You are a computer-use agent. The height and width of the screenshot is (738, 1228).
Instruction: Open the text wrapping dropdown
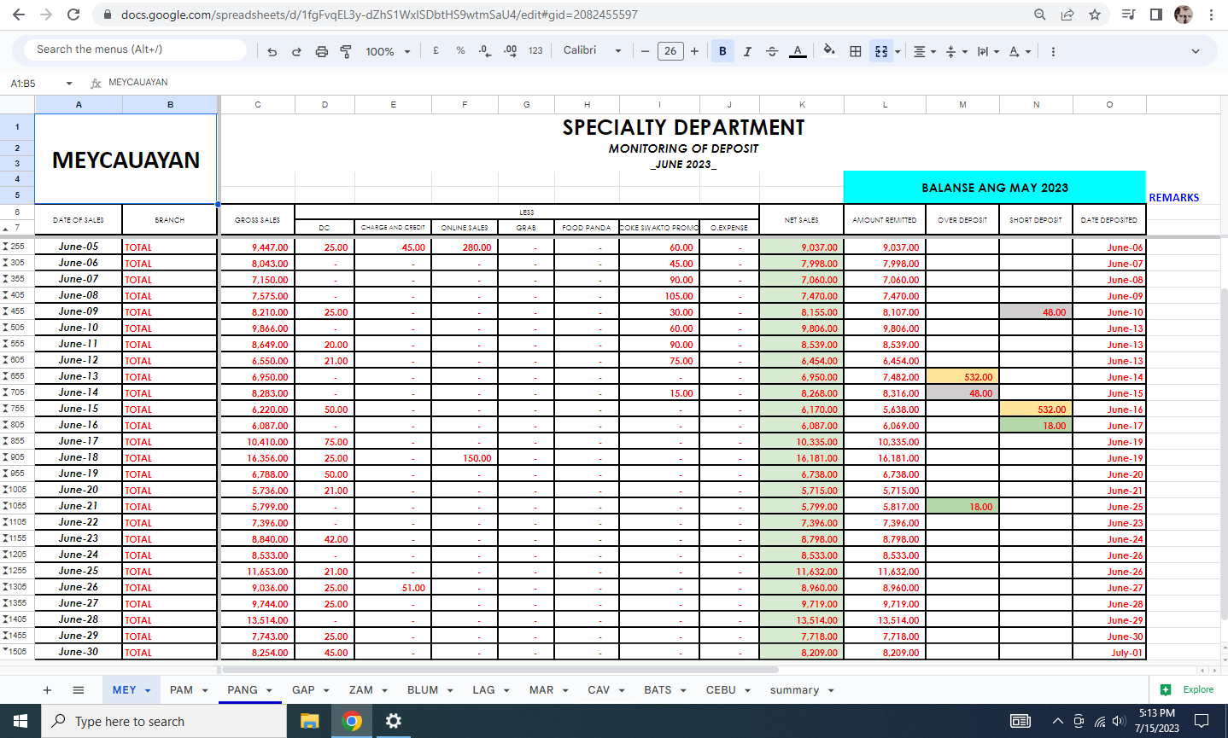coord(988,51)
